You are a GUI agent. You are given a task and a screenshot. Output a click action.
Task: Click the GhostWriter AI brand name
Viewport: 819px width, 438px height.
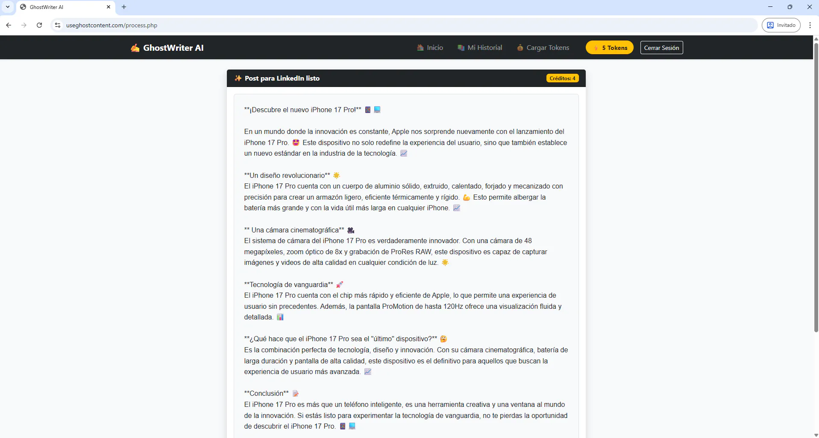click(x=173, y=48)
